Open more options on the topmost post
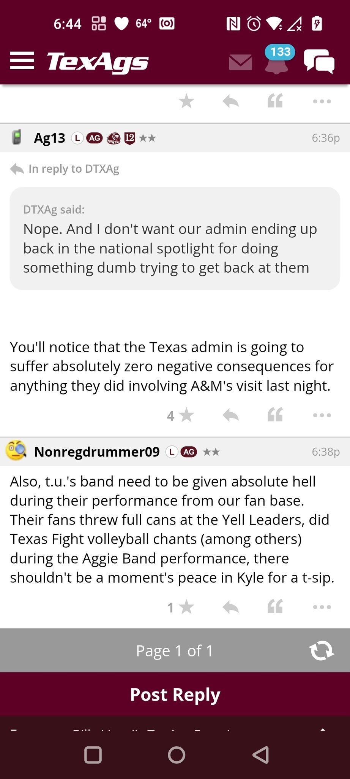 [x=322, y=102]
